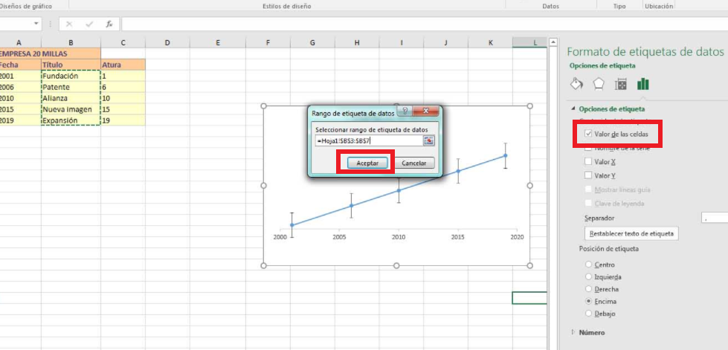Click the first chart data point near 2000
Screen dimensions: 728x350
coord(292,225)
